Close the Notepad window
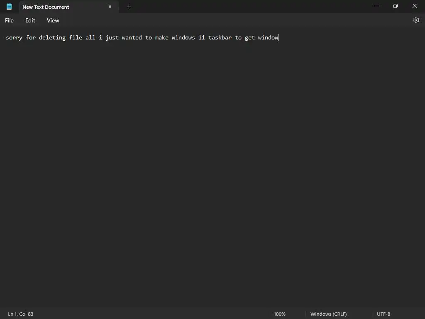 (415, 6)
